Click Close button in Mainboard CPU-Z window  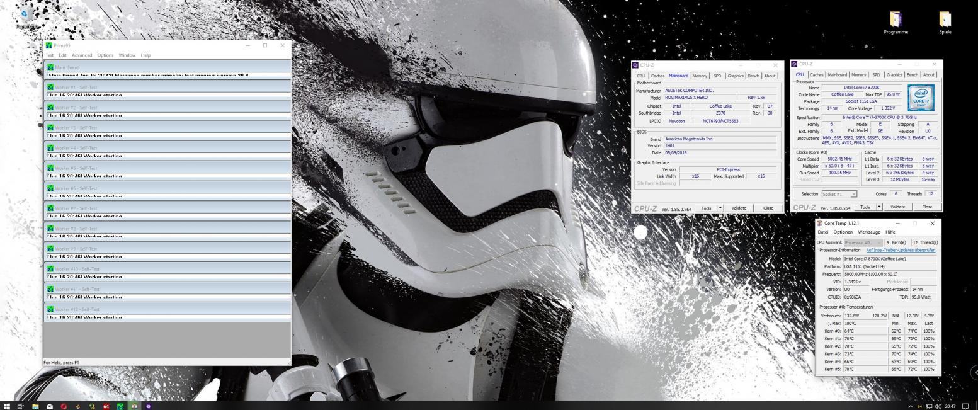point(768,208)
